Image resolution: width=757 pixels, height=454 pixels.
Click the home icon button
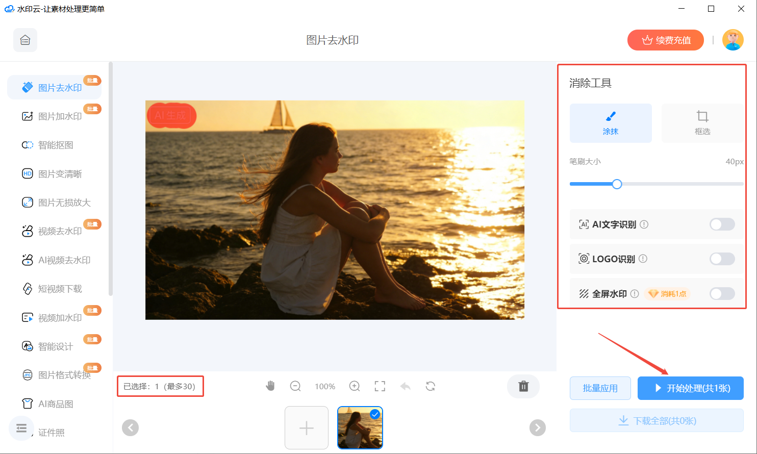click(x=25, y=40)
